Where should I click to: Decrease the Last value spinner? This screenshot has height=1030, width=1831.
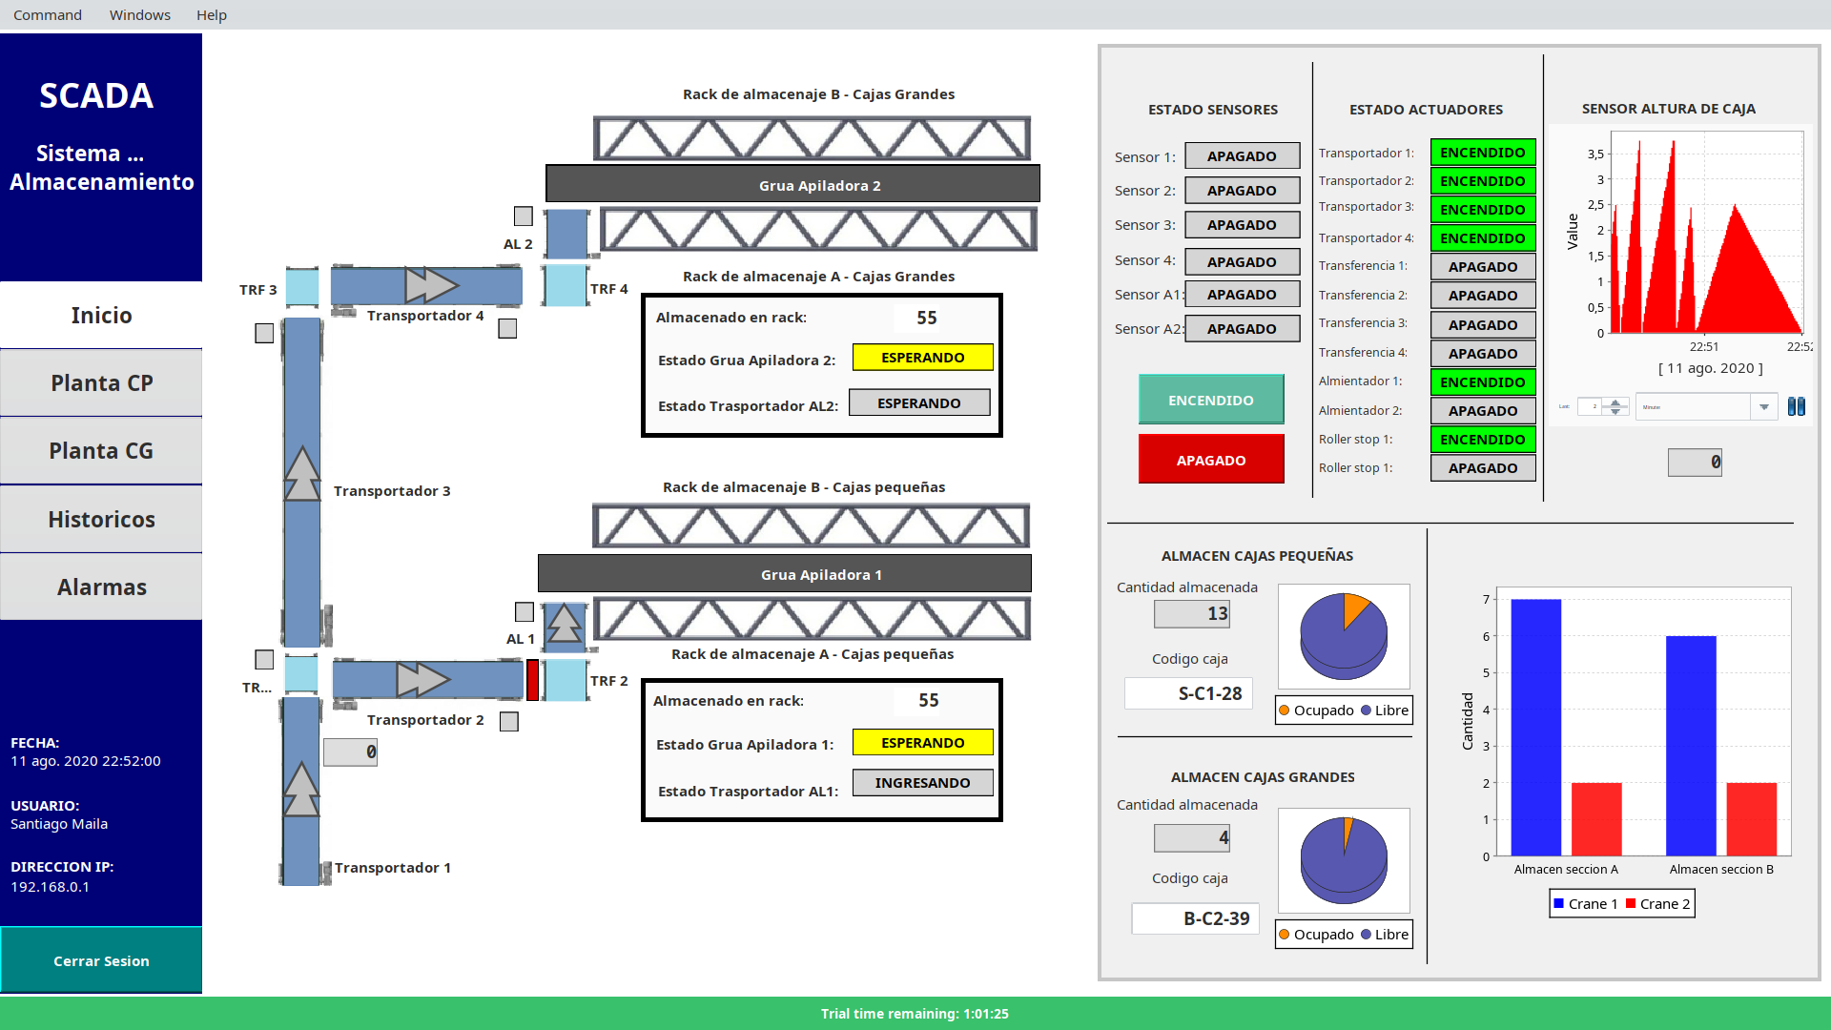[x=1615, y=411]
